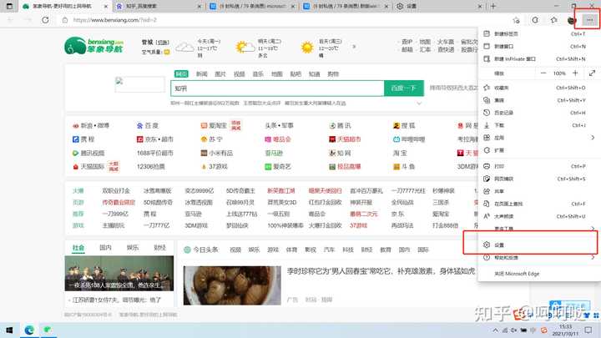Open the 爱奇艺 site link
601x338 pixels.
(x=278, y=167)
